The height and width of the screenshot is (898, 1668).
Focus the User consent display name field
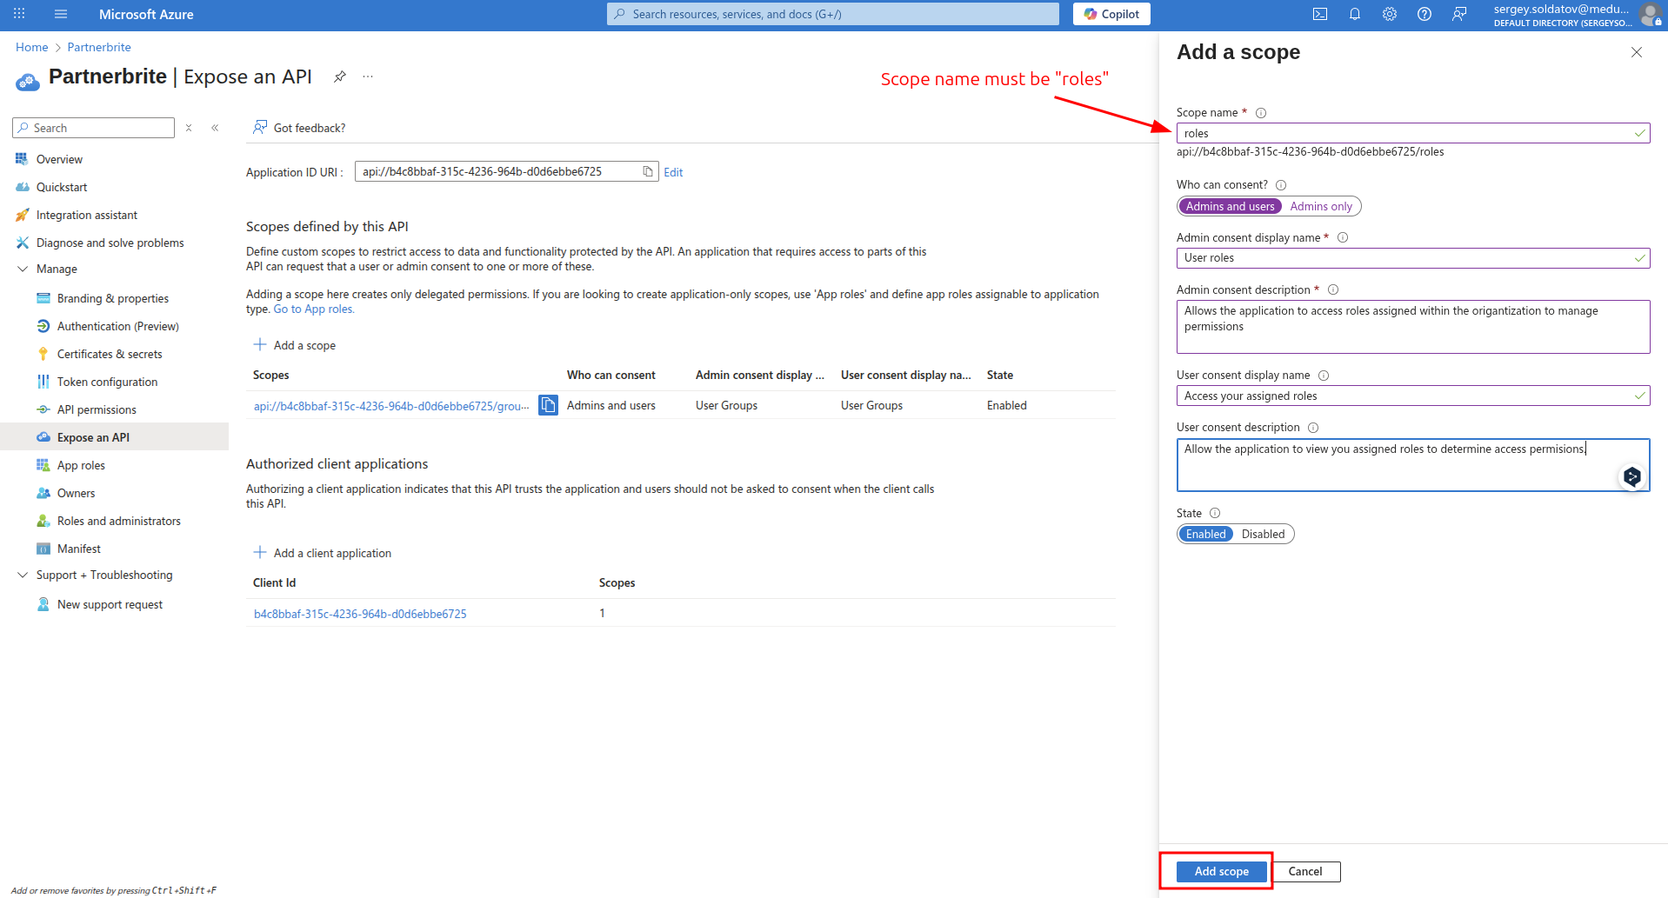pyautogui.click(x=1413, y=396)
